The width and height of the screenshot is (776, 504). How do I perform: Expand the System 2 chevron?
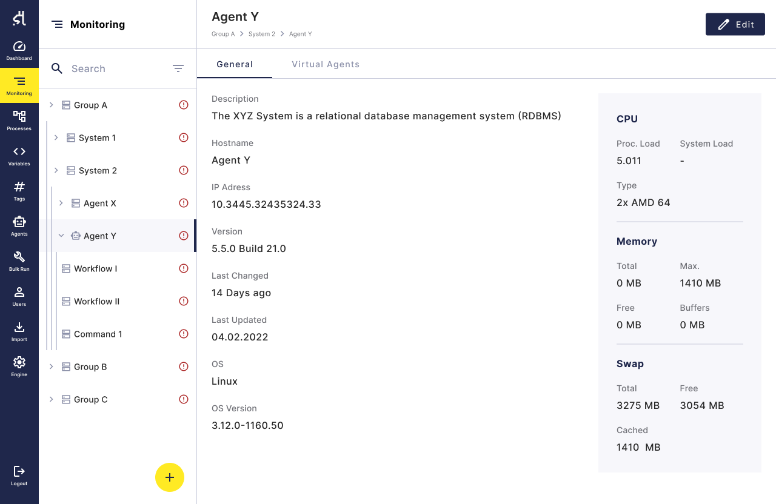tap(56, 170)
